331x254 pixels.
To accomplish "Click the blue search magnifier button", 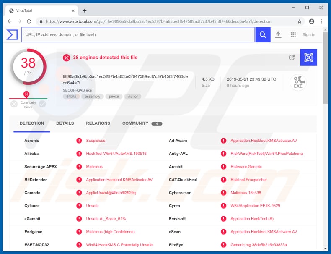I will pos(263,35).
